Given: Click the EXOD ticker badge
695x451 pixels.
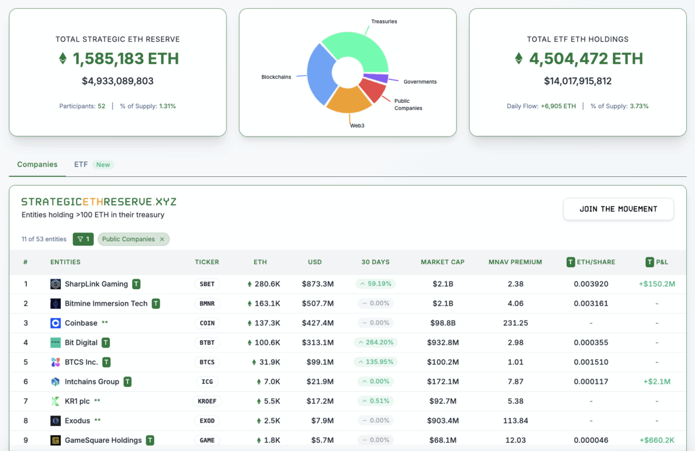Looking at the screenshot, I should point(207,421).
